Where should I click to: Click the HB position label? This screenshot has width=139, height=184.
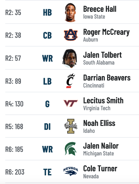click(47, 12)
